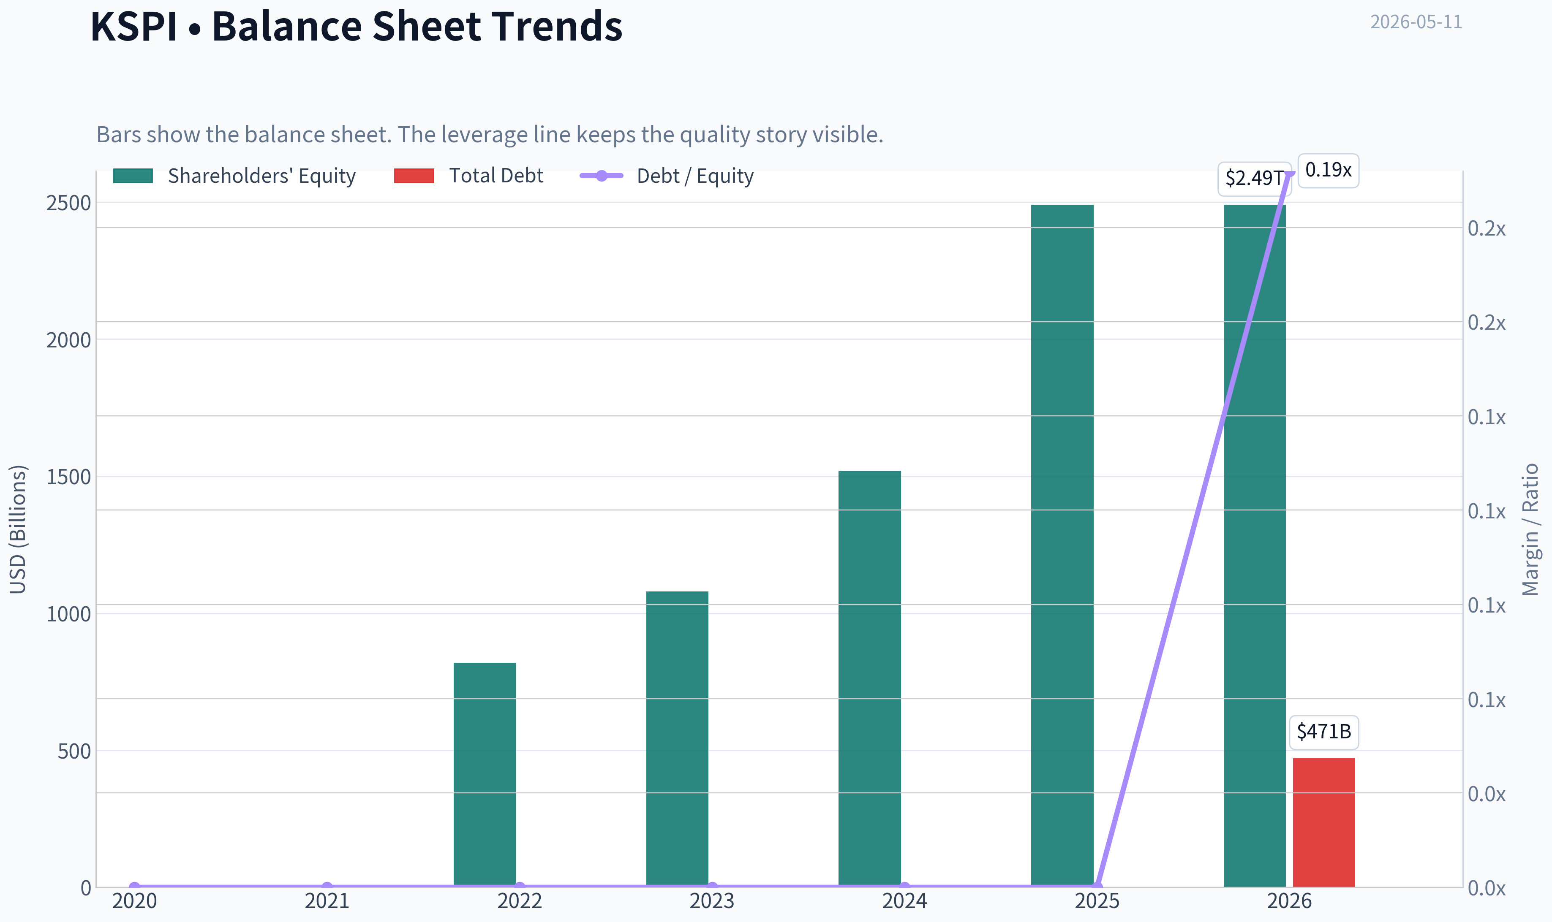Click the Total Debt red legend swatch
The image size is (1552, 922).
point(414,176)
